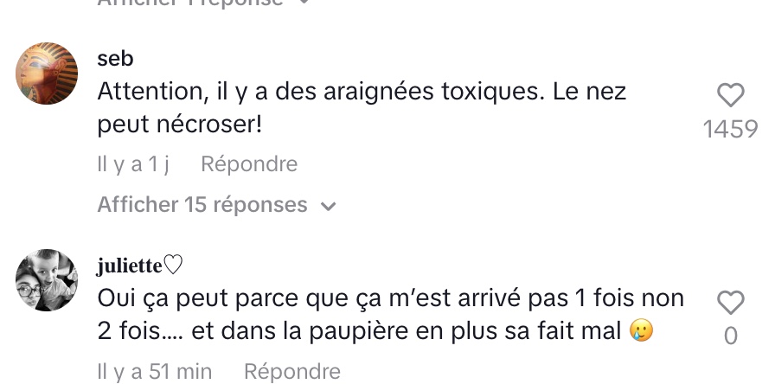This screenshot has height=384, width=775.
Task: Click the 1459 likes count
Action: (x=731, y=129)
